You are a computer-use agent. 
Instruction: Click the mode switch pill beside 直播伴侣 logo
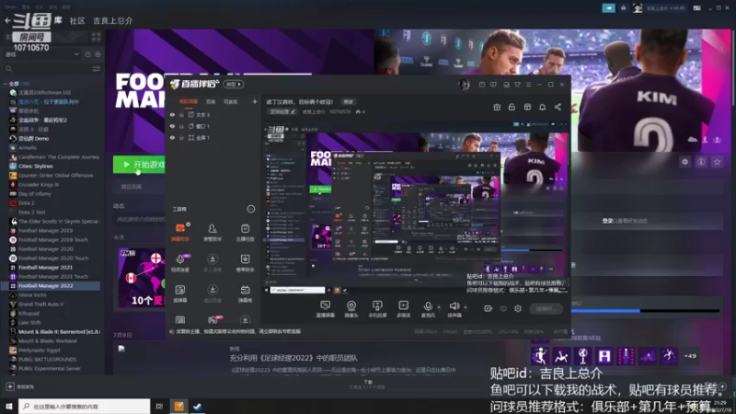(x=234, y=84)
